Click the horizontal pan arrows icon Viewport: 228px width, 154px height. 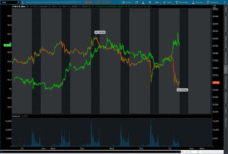click(183, 152)
